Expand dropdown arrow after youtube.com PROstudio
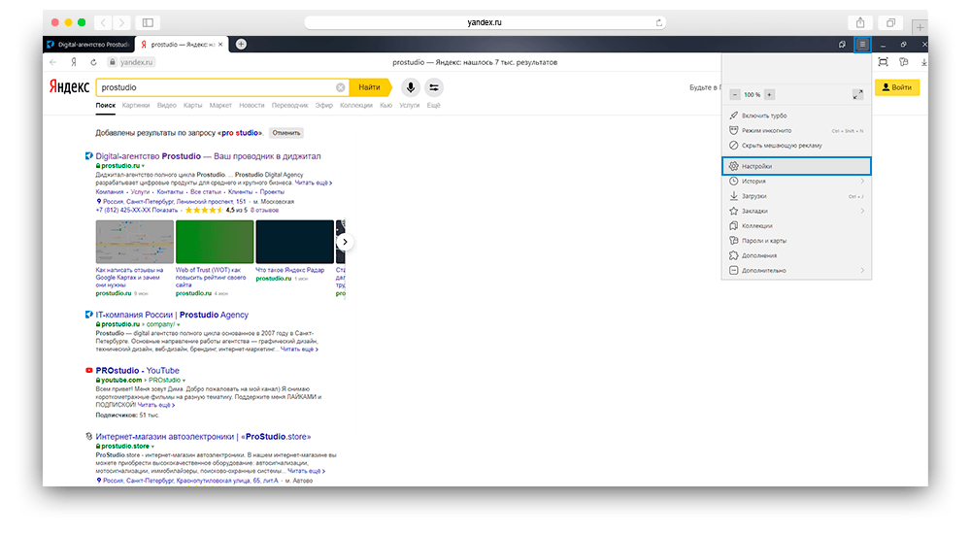The image size is (971, 534). tap(184, 381)
